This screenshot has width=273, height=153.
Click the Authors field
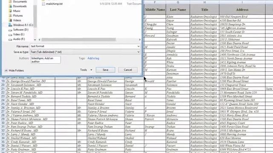pyautogui.click(x=46, y=60)
